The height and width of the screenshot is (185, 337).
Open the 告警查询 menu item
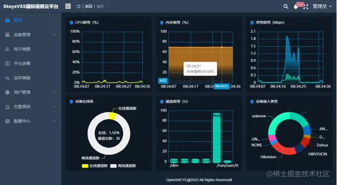click(x=22, y=107)
